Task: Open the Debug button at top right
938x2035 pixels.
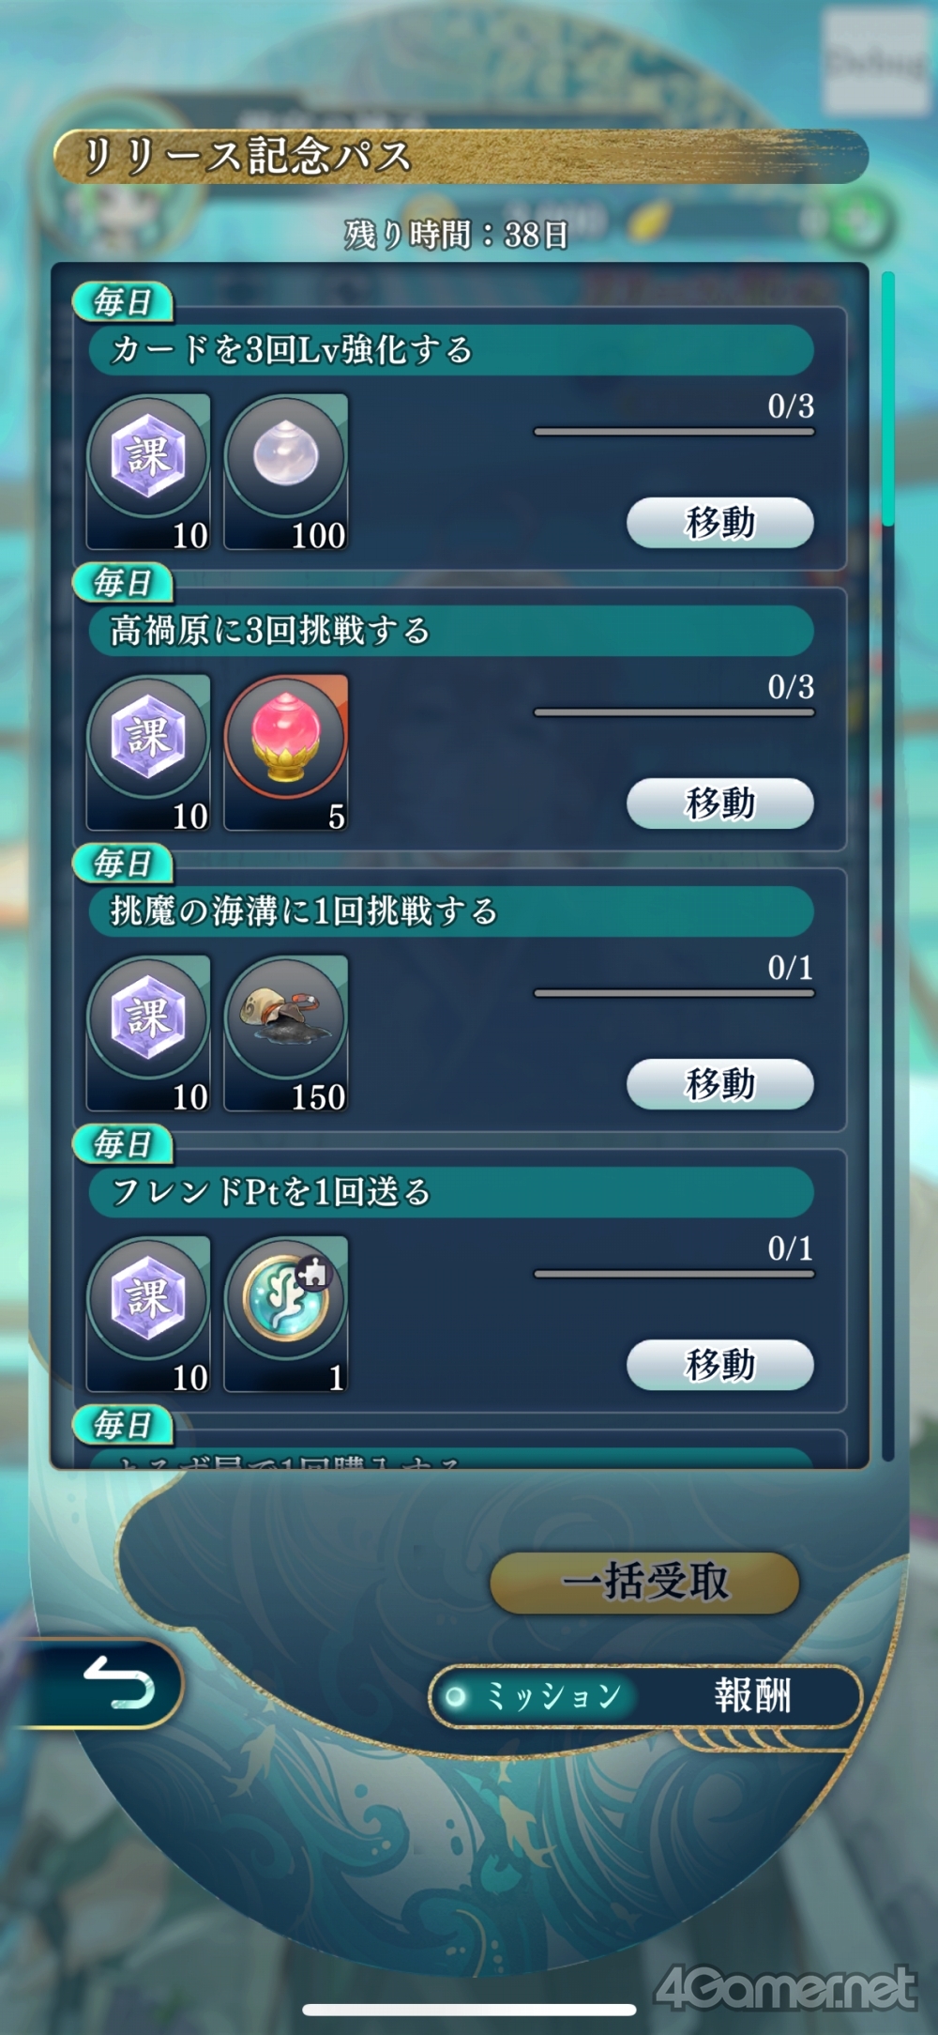Action: tap(875, 63)
